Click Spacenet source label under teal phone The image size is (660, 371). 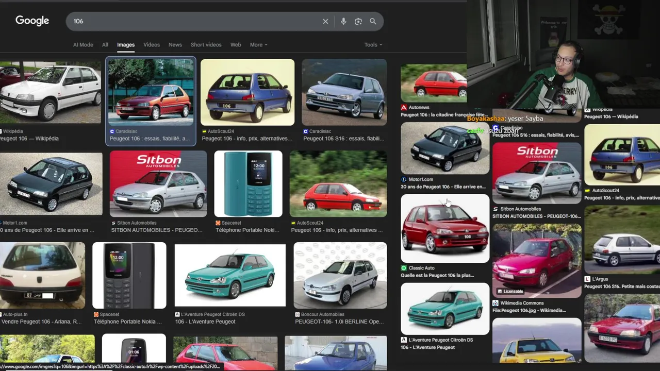[231, 223]
